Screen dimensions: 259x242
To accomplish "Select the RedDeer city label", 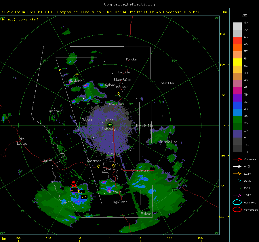I will (x=122, y=87).
